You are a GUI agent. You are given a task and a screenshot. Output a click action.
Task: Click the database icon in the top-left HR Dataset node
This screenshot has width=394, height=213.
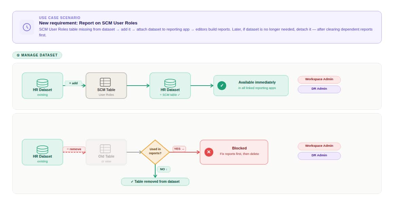42,83
